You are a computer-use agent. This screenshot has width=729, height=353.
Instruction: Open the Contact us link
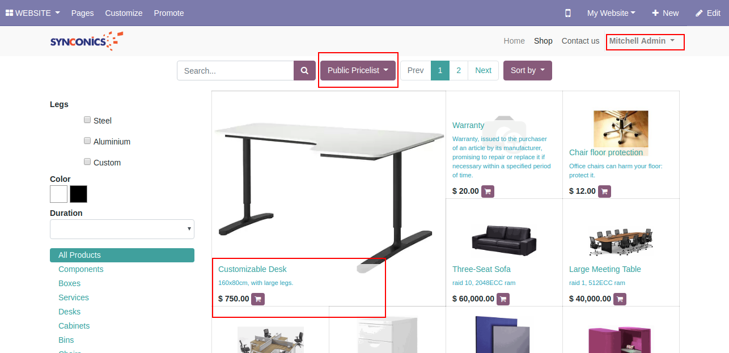pos(580,41)
